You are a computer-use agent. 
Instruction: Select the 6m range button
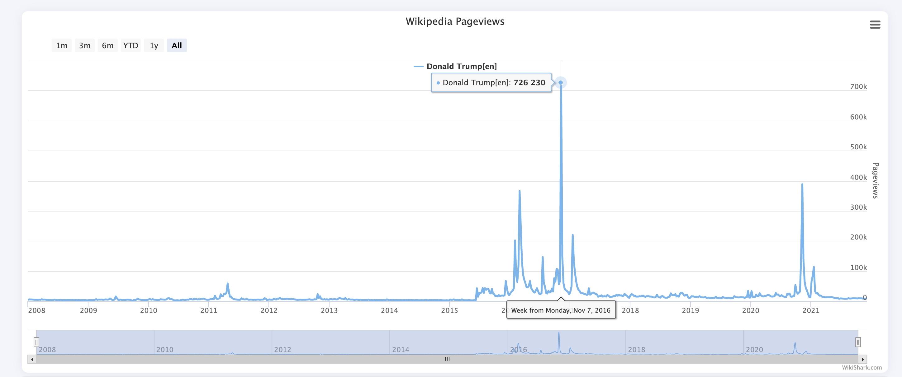click(107, 45)
